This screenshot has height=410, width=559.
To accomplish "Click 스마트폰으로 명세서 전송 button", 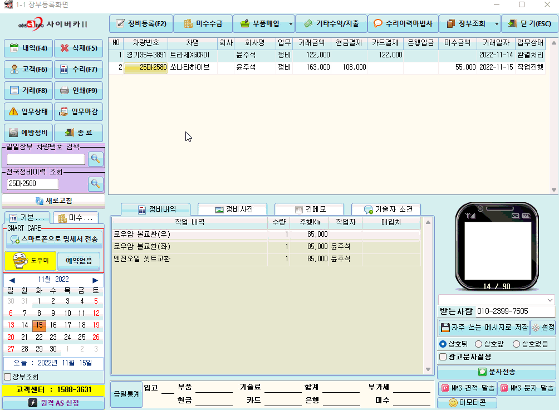I will (53, 239).
